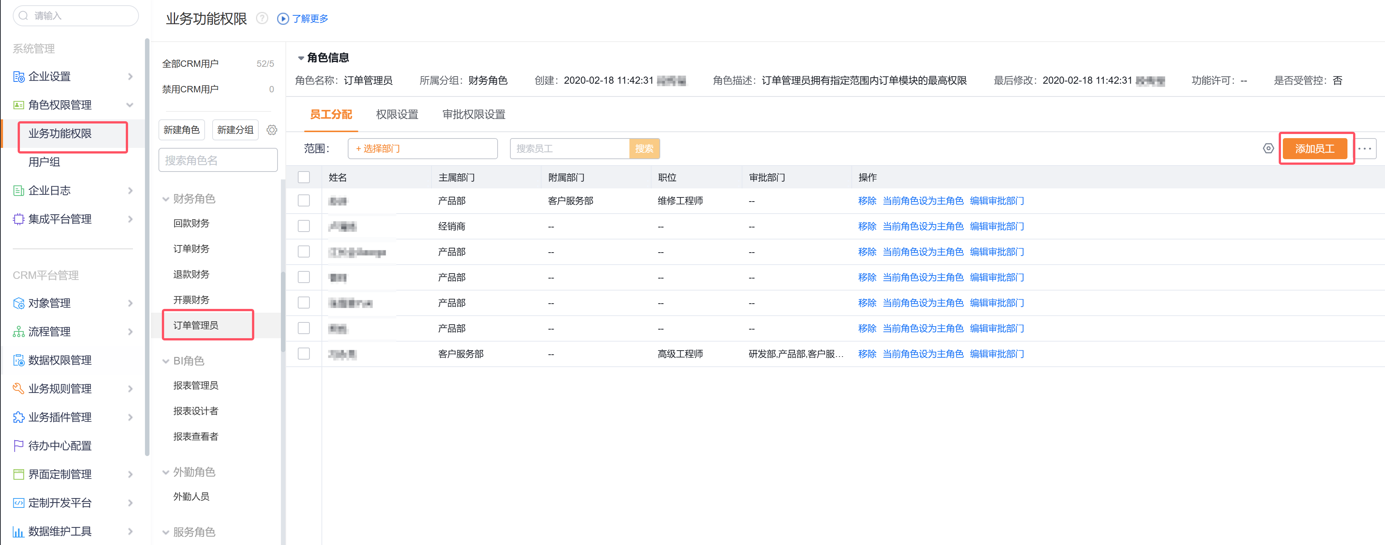This screenshot has width=1385, height=545.
Task: Check the row with 维修工程师 position
Action: tap(304, 201)
